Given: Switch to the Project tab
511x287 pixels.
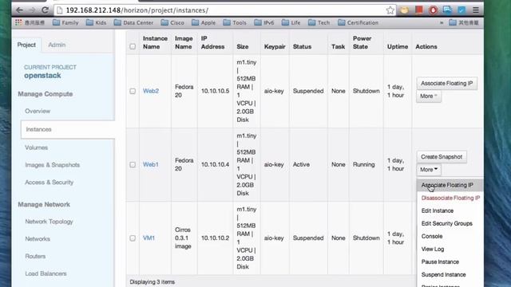Looking at the screenshot, I should (26, 45).
